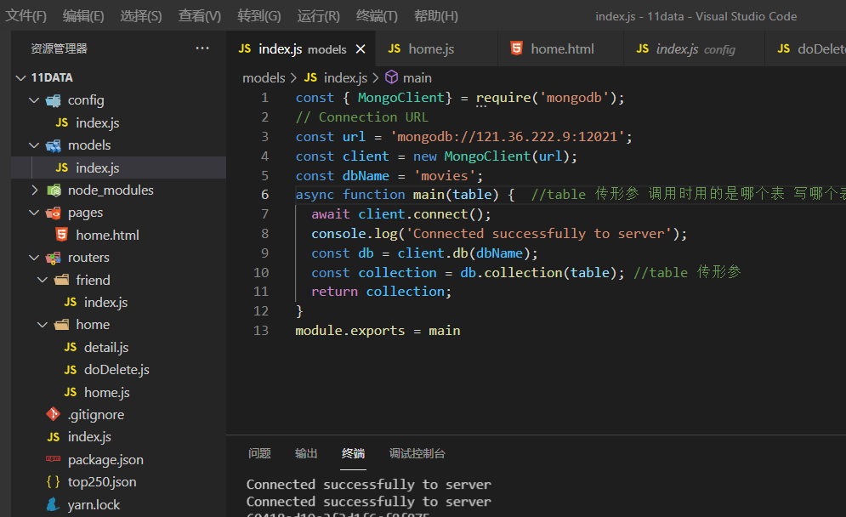Screen dimensions: 846x517
Task: Open the 编辑(E) menu
Action: (x=83, y=16)
